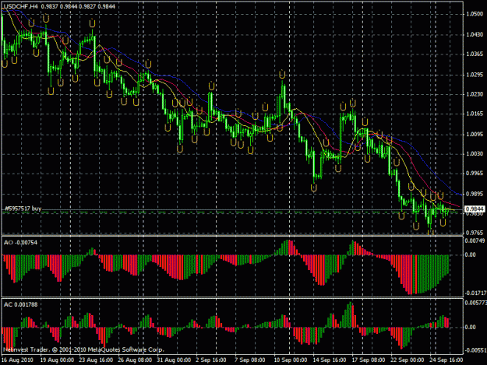Click the 1.0500 price axis label
The width and height of the screenshot is (487, 365).
[x=475, y=14]
